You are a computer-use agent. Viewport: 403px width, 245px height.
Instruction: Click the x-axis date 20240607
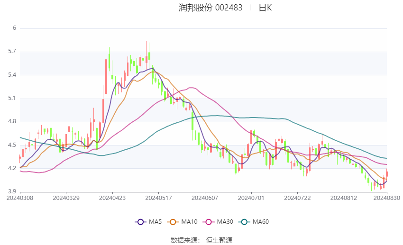pos(205,198)
